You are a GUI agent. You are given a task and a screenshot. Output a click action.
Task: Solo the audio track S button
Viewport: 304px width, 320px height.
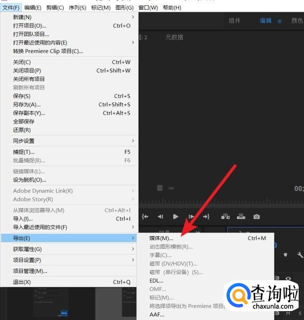click(300, 313)
